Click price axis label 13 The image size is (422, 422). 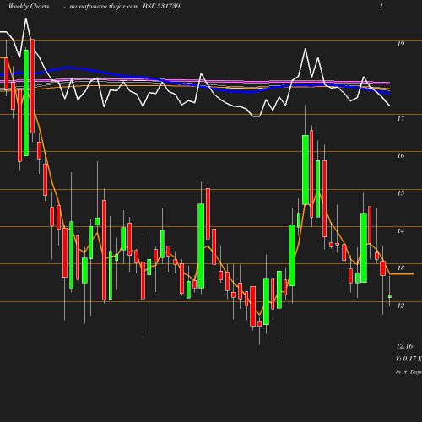(x=401, y=268)
